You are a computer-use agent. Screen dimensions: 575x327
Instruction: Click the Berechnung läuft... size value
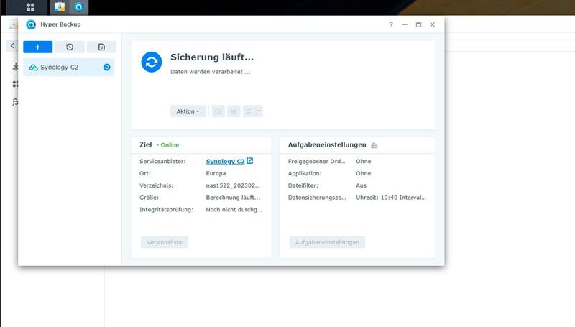click(x=233, y=198)
